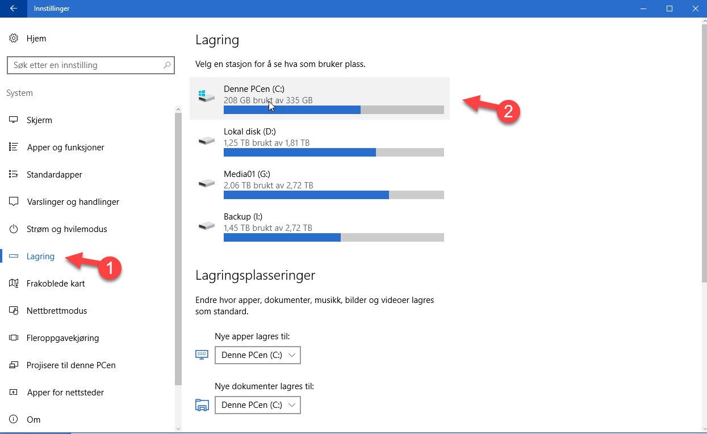
Task: Click the Om info icon
Action: pyautogui.click(x=14, y=420)
